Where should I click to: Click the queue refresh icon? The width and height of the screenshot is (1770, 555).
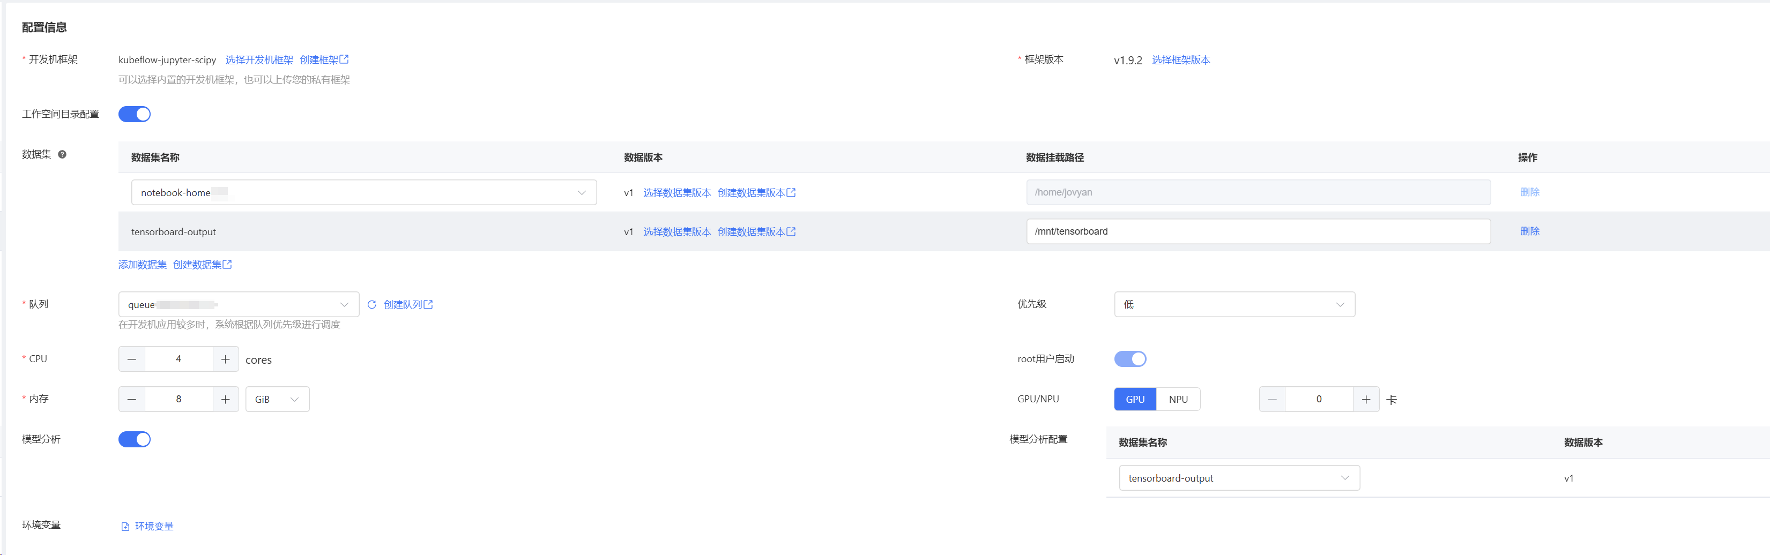click(x=371, y=304)
